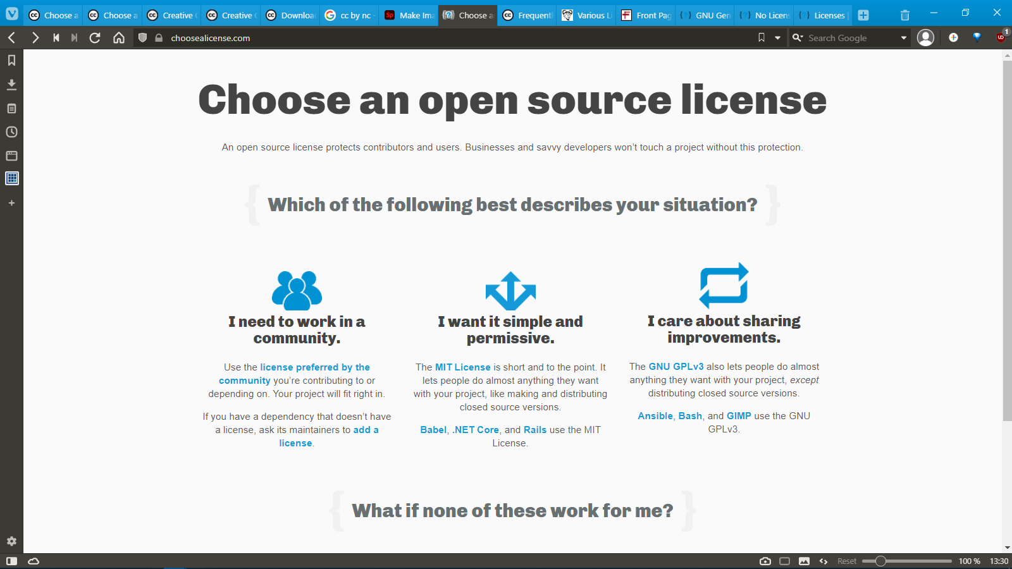Open the MIT License link

[x=462, y=367]
